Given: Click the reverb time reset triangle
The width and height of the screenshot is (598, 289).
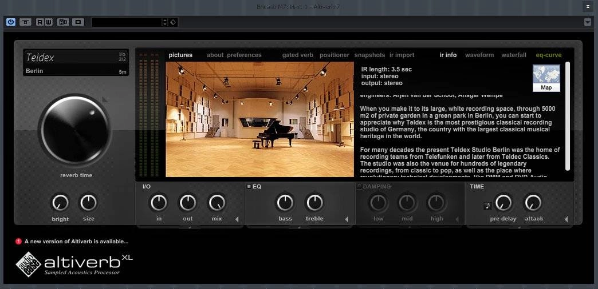Looking at the screenshot, I should [105, 99].
